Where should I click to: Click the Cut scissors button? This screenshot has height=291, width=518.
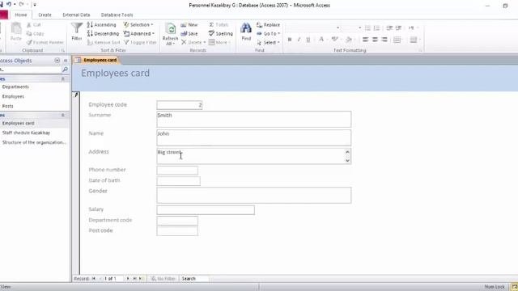33,25
